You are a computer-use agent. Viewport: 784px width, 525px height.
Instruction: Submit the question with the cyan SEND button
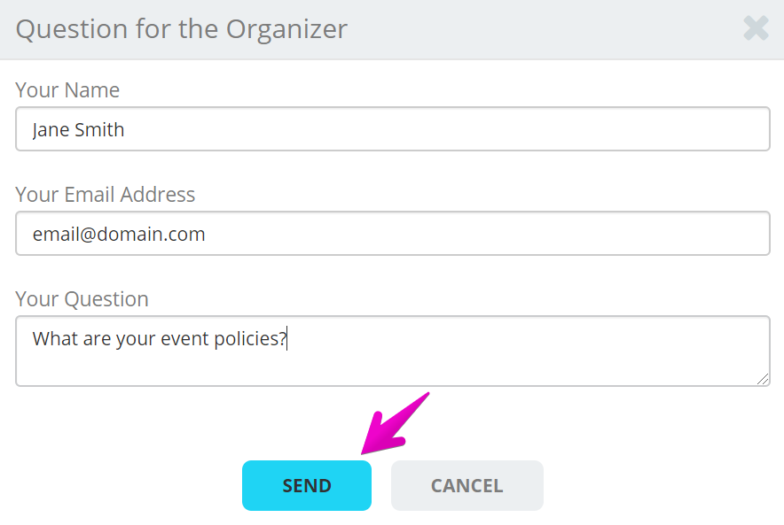(307, 485)
